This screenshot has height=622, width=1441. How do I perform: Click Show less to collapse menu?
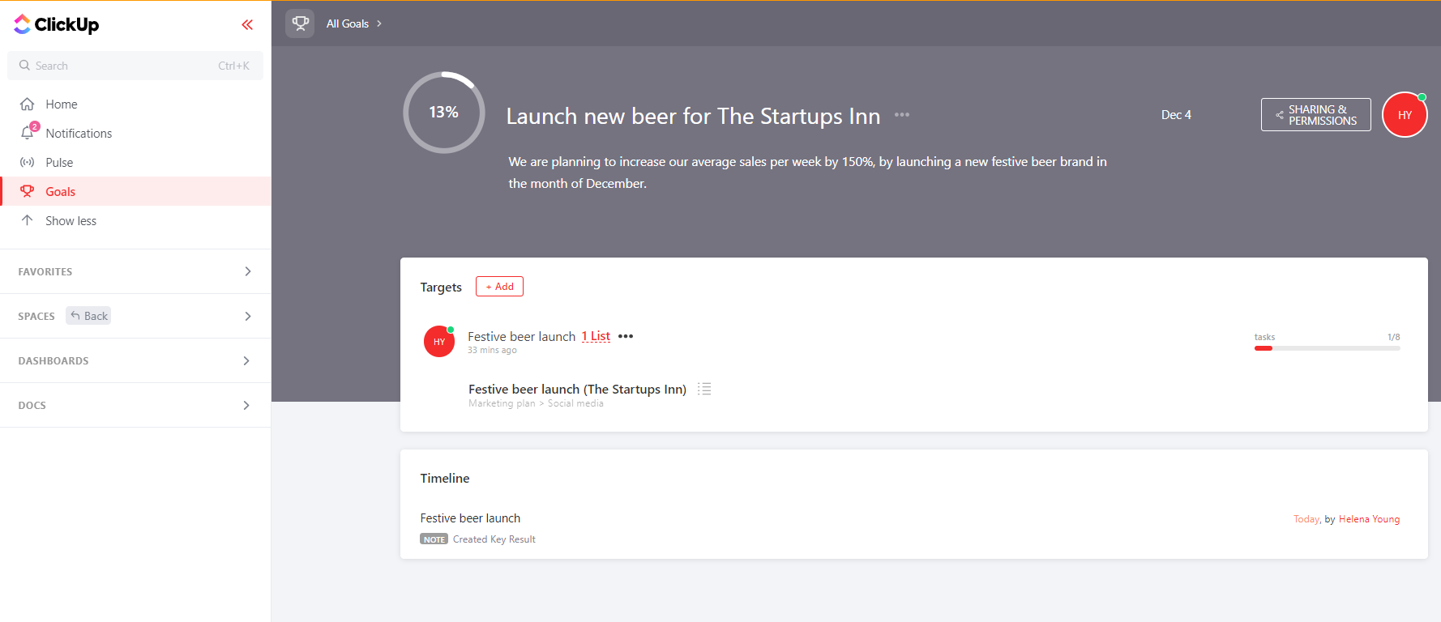point(71,221)
